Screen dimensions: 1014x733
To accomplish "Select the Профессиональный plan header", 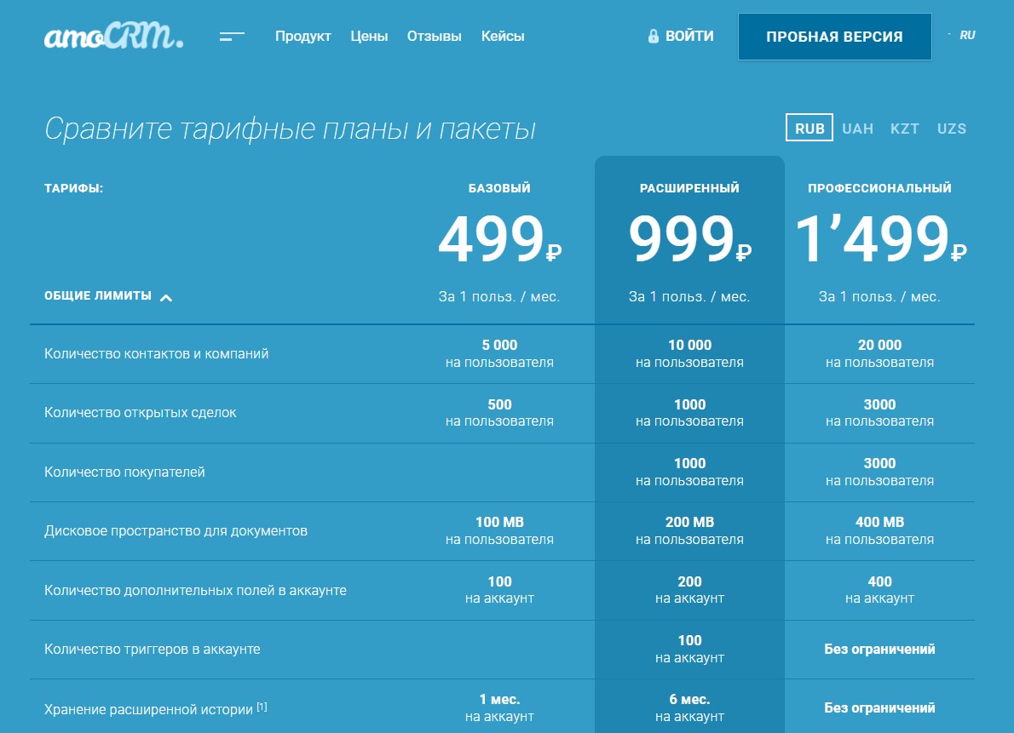I will pyautogui.click(x=879, y=188).
